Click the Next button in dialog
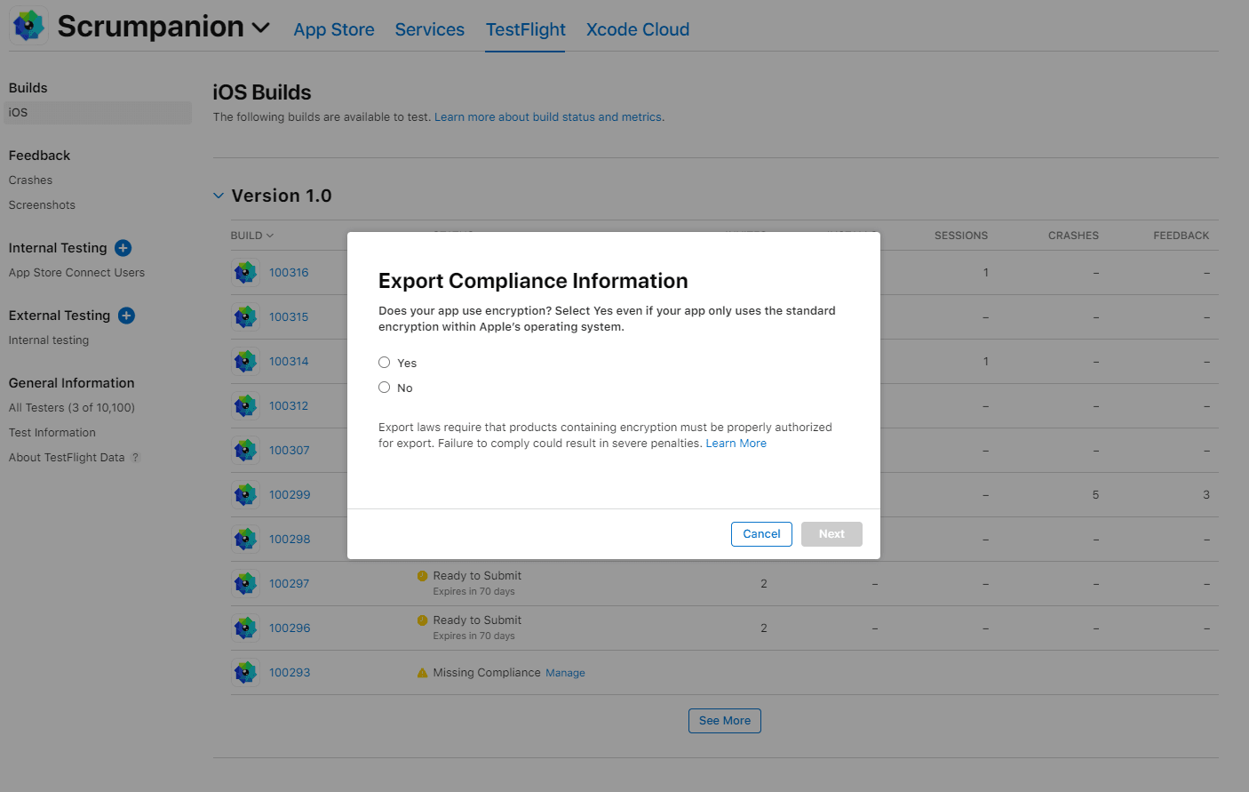 click(831, 534)
